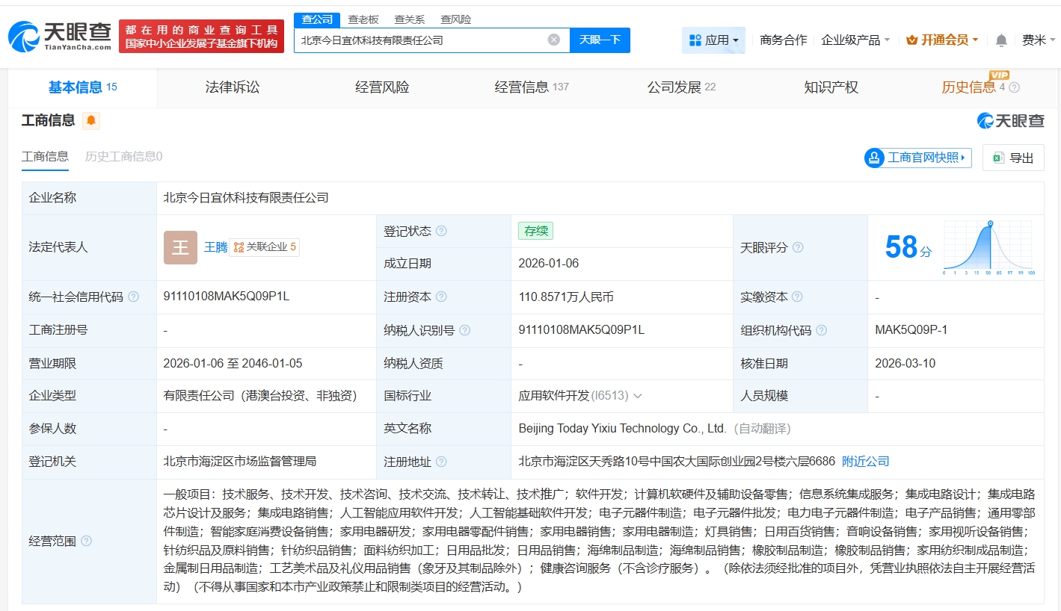Click help icon next to 注册地址

[441, 462]
